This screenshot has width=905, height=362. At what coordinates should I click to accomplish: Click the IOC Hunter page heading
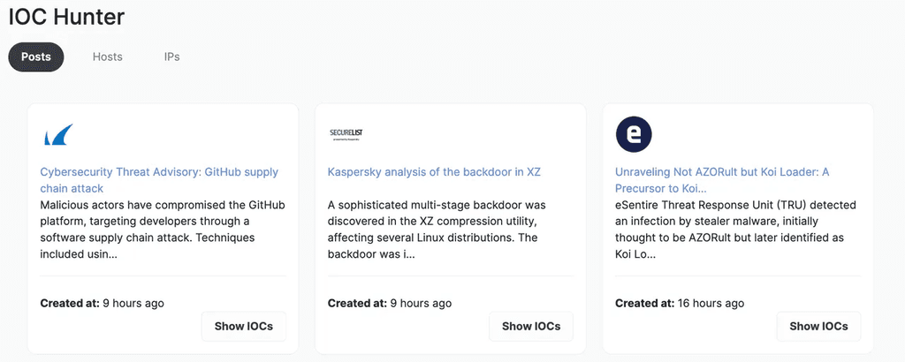(66, 16)
